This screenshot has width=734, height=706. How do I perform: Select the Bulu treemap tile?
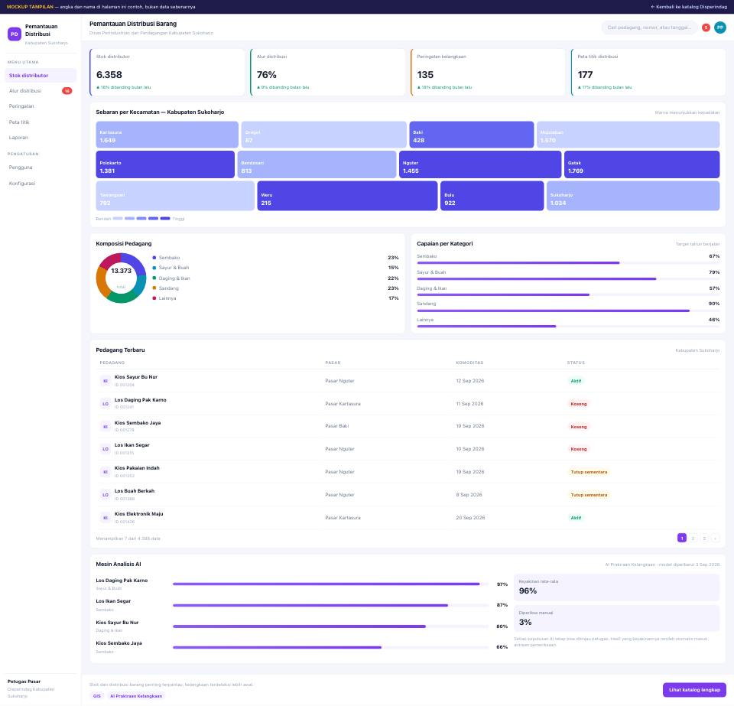pos(492,196)
